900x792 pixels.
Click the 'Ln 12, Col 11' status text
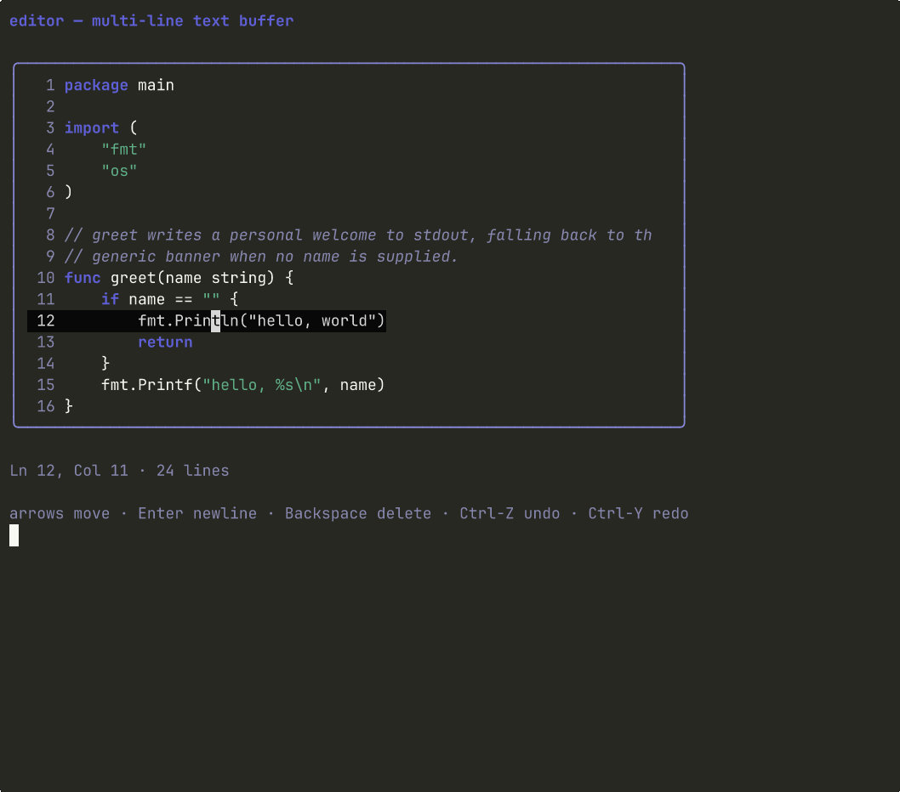pos(69,471)
